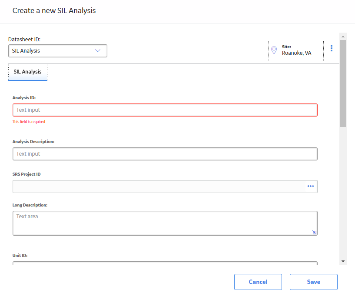Image resolution: width=355 pixels, height=300 pixels.
Task: Open the vertical three-dot options menu
Action: [332, 48]
